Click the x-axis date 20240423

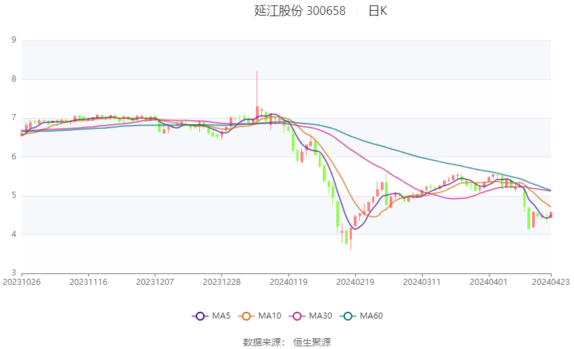[550, 282]
